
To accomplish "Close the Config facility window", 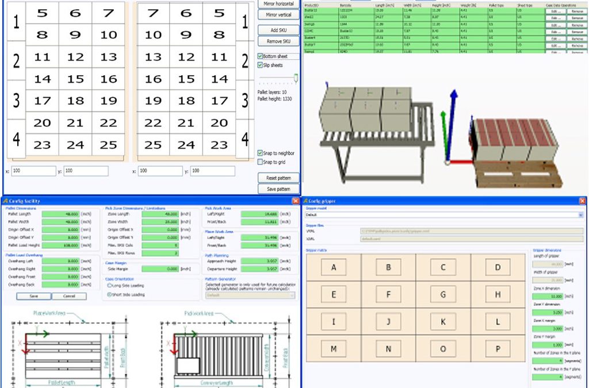I will tap(296, 201).
